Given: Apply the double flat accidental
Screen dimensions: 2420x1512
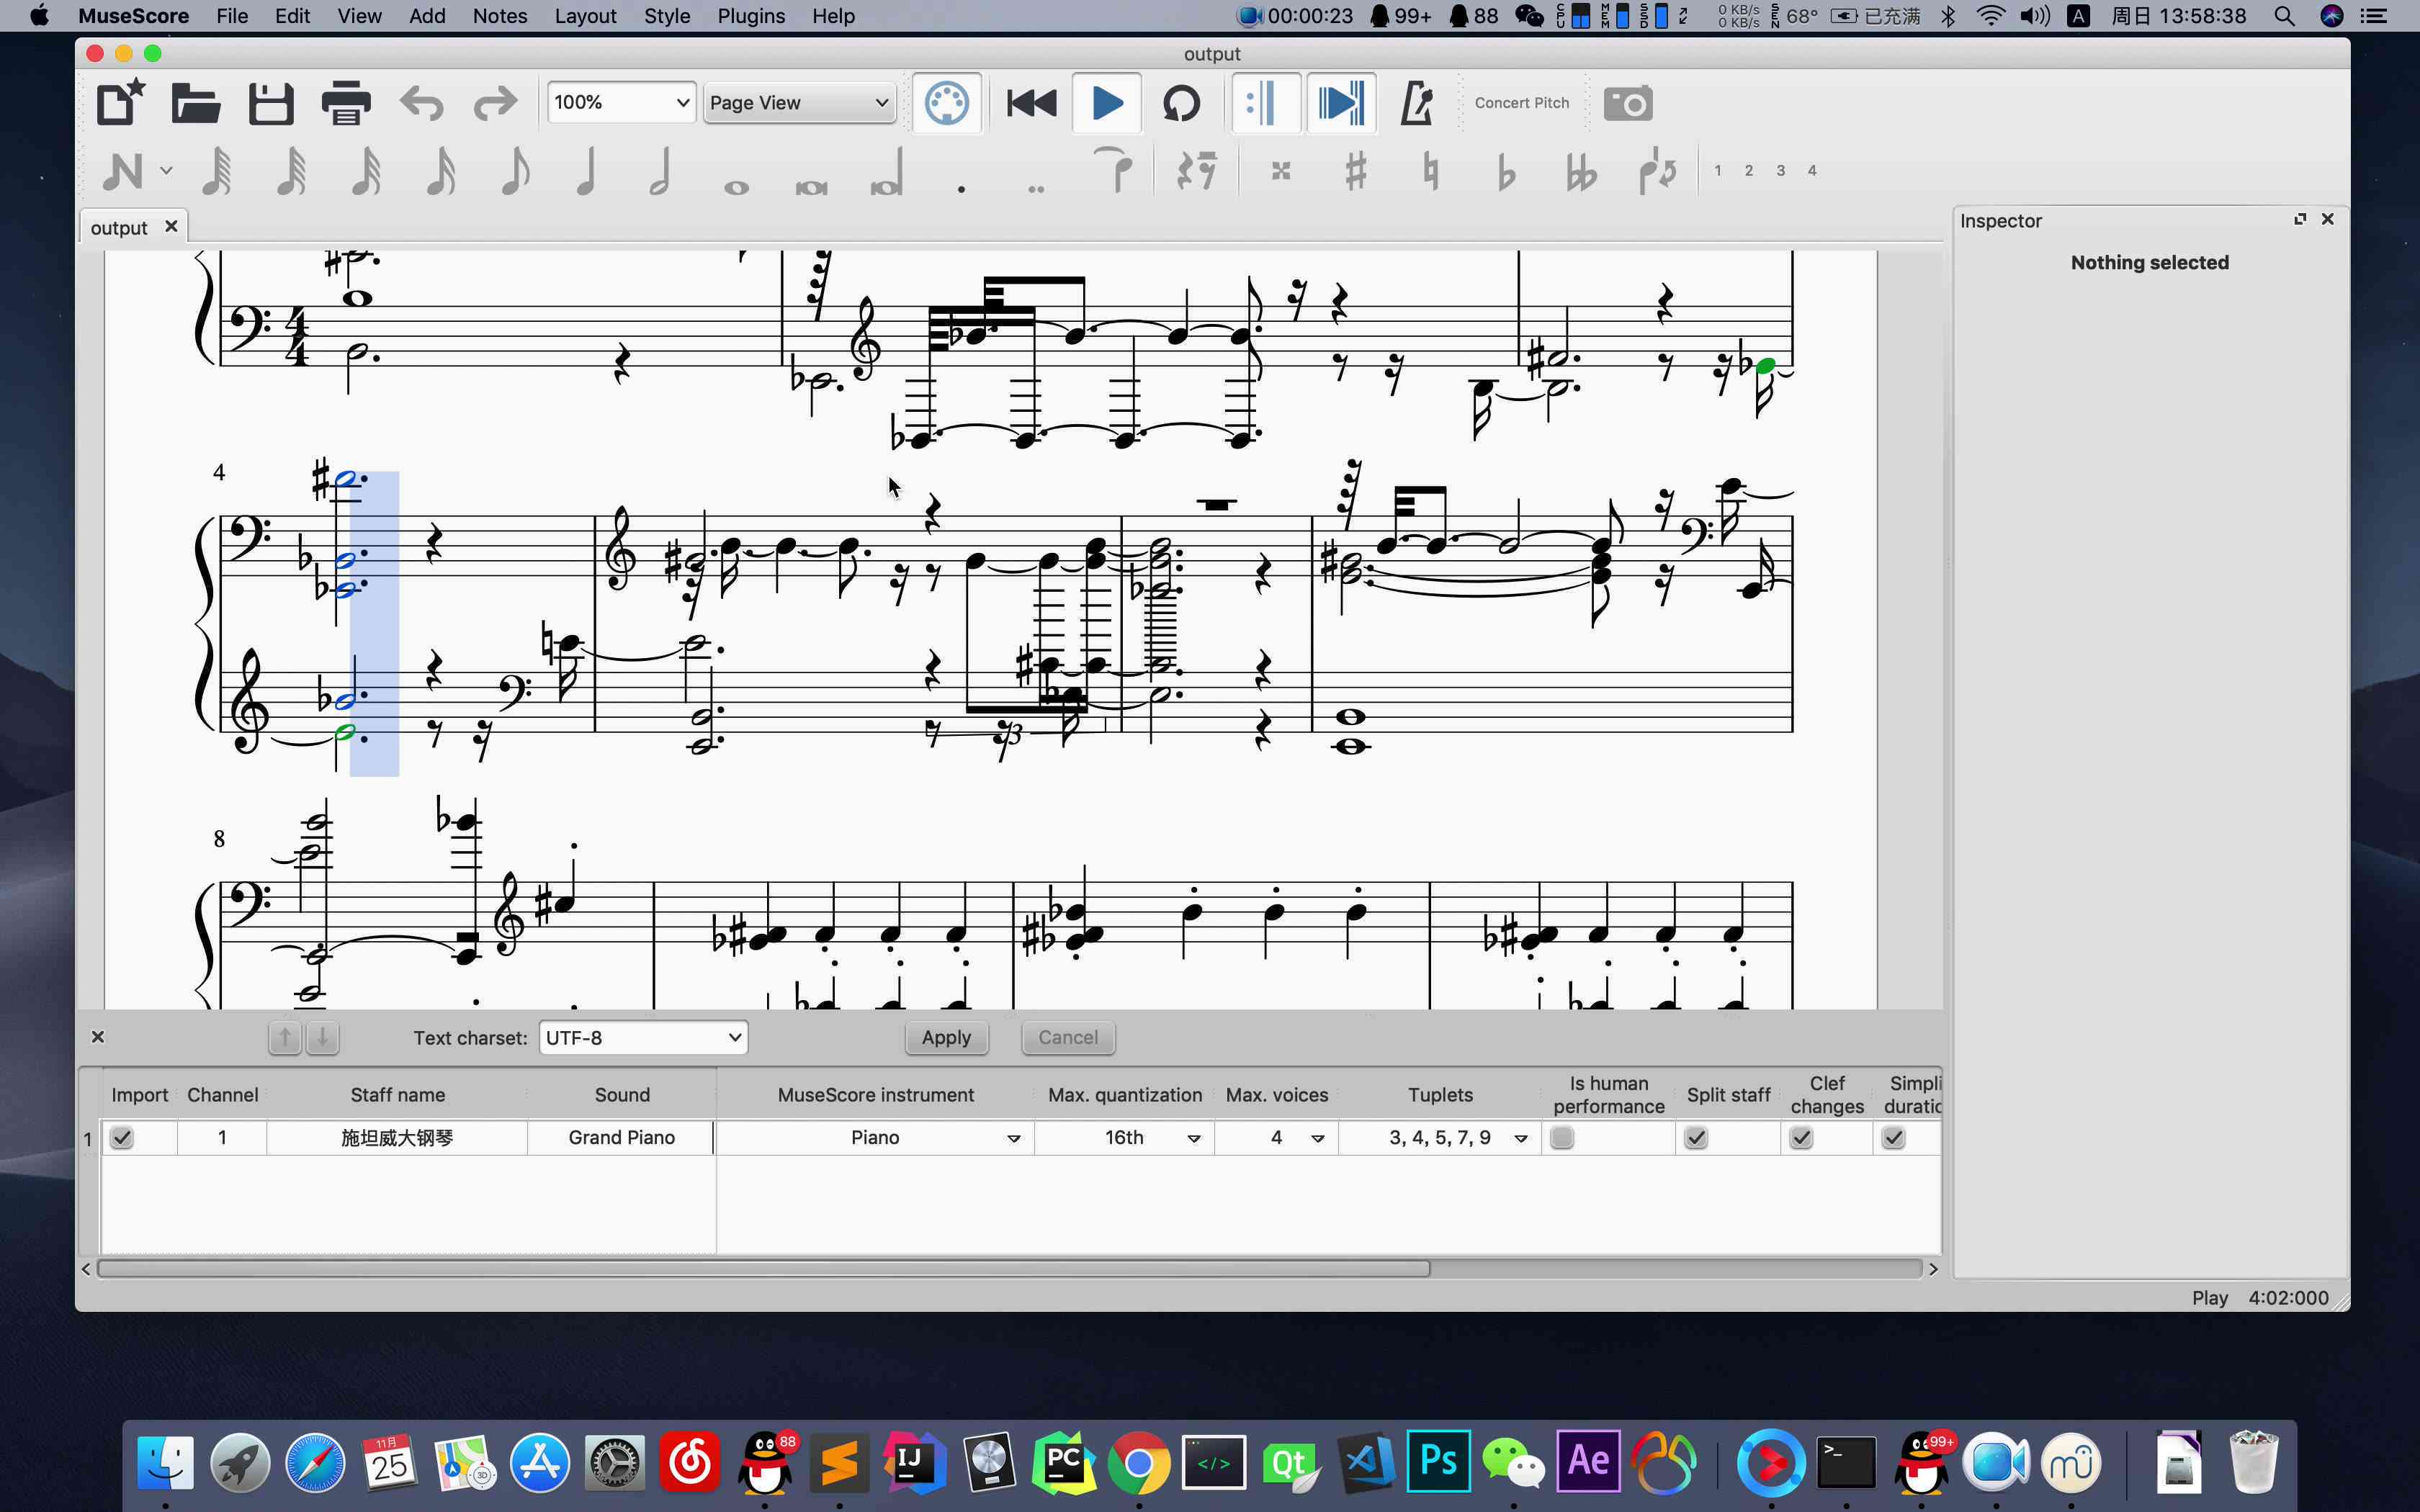Looking at the screenshot, I should point(1581,171).
